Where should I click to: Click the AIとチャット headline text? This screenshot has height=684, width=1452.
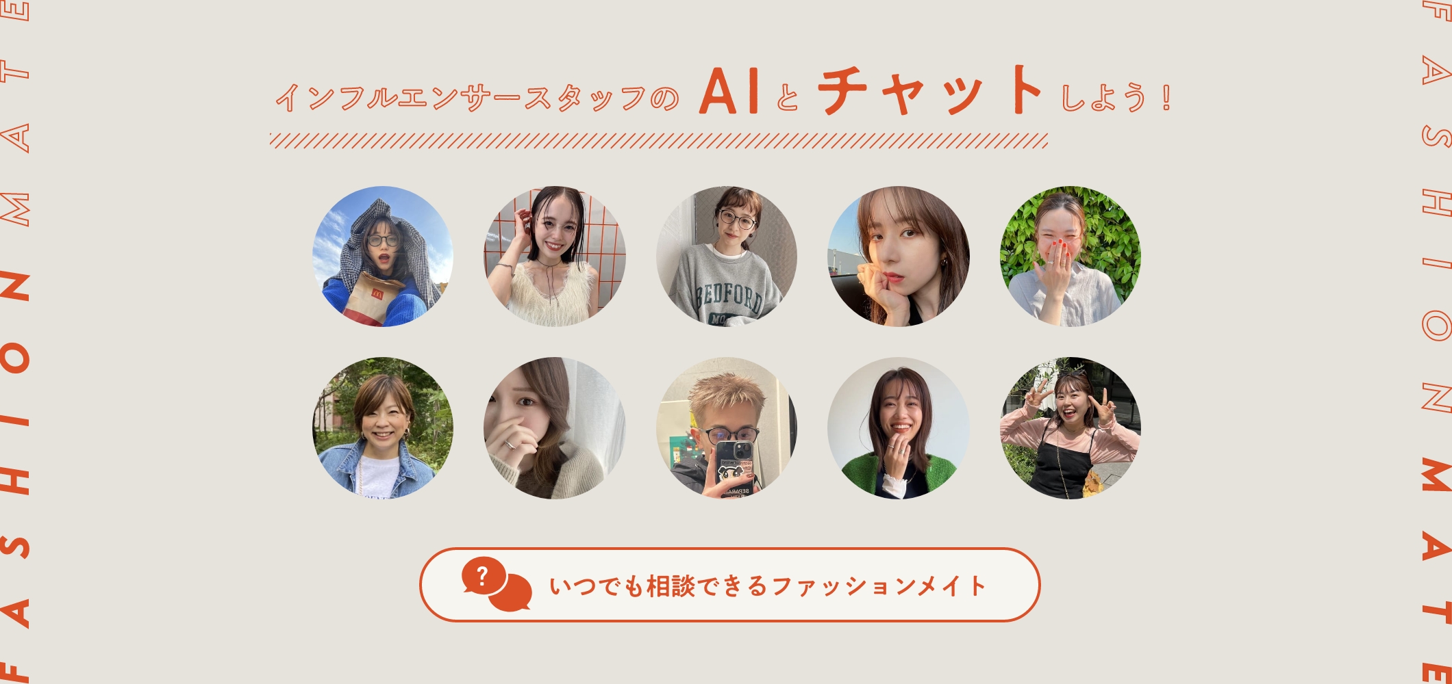[871, 91]
